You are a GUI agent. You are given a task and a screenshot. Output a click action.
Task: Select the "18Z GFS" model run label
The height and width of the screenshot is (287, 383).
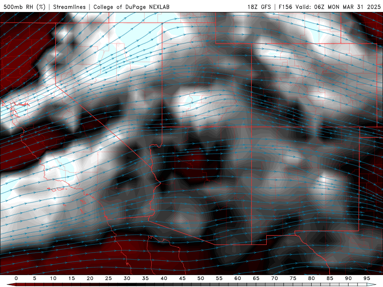click(x=259, y=7)
